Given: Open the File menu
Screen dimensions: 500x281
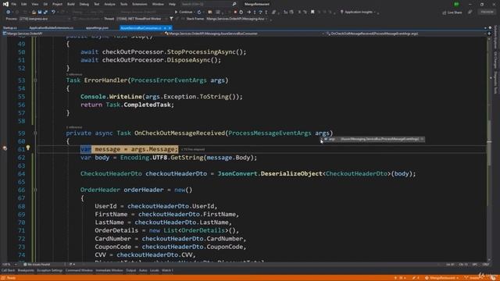Looking at the screenshot, I should [x=14, y=4].
